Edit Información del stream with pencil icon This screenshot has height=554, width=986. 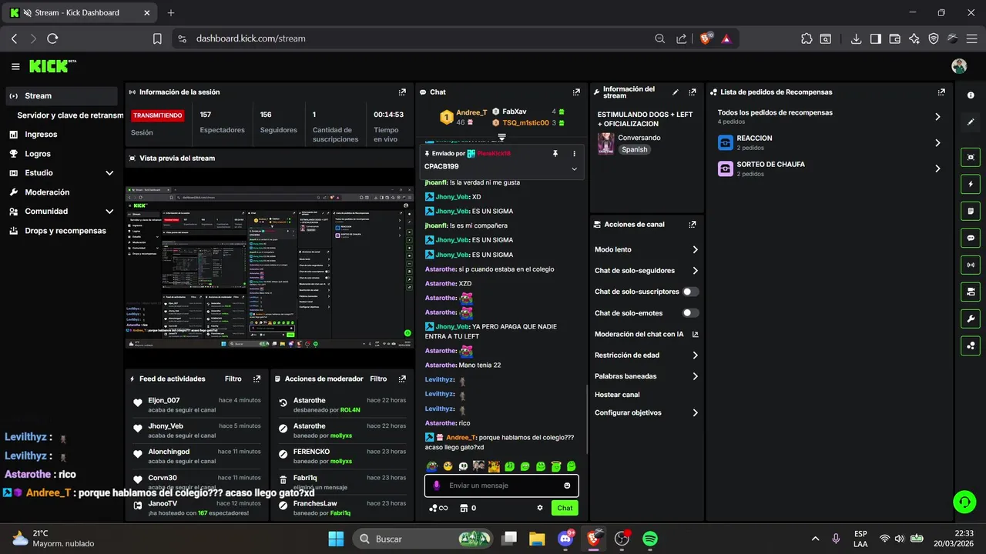coord(676,92)
